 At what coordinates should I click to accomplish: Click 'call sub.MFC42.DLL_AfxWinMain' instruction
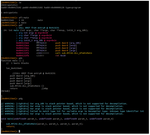tap(74, 53)
